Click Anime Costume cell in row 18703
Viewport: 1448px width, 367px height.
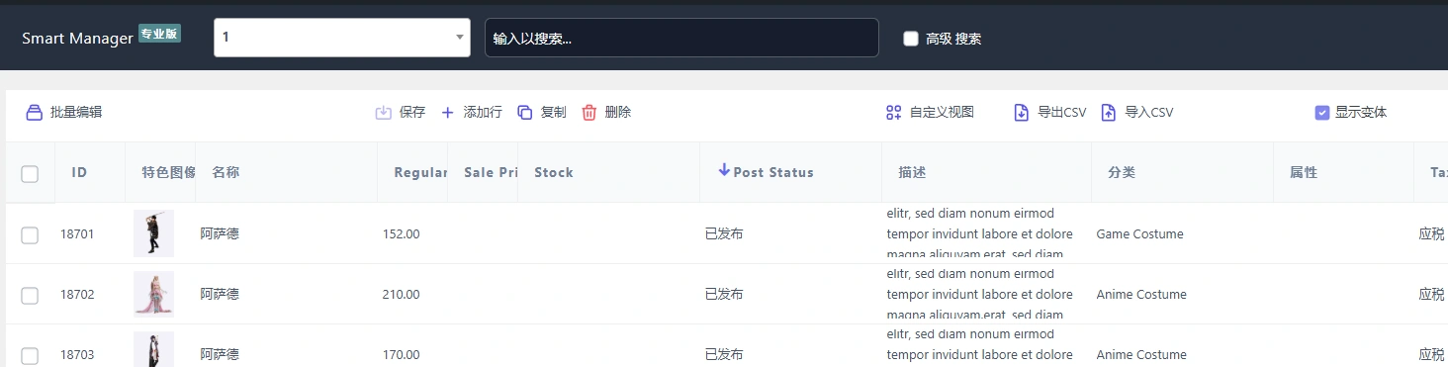click(1141, 355)
